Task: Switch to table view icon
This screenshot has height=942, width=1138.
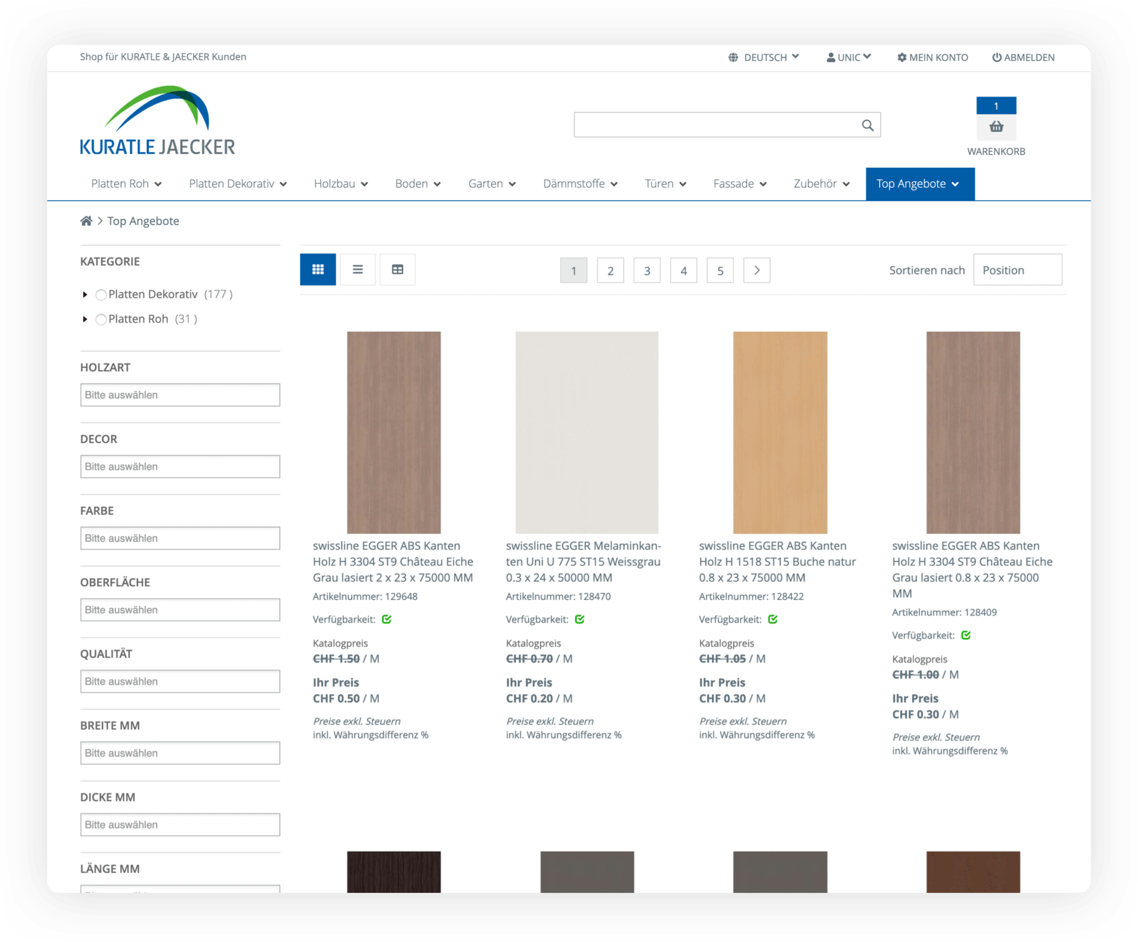Action: [397, 270]
